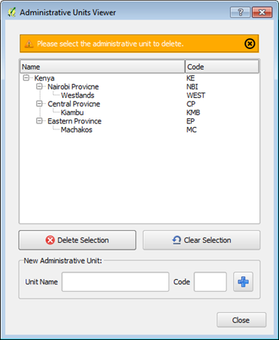Select Eastern Province in the tree
The width and height of the screenshot is (279, 340).
tap(74, 121)
